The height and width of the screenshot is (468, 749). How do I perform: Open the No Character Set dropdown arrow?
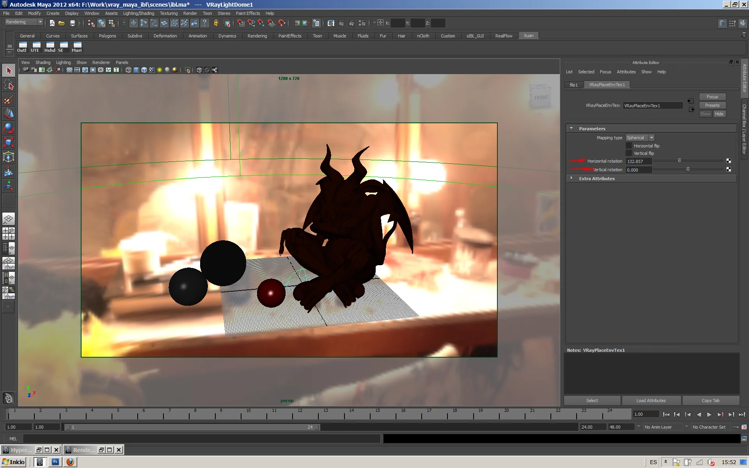[687, 427]
